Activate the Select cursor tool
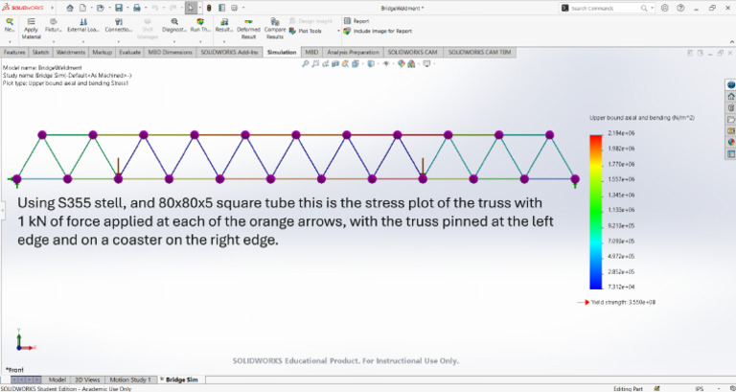 click(190, 8)
